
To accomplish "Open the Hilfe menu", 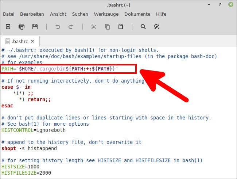I will [x=161, y=14].
